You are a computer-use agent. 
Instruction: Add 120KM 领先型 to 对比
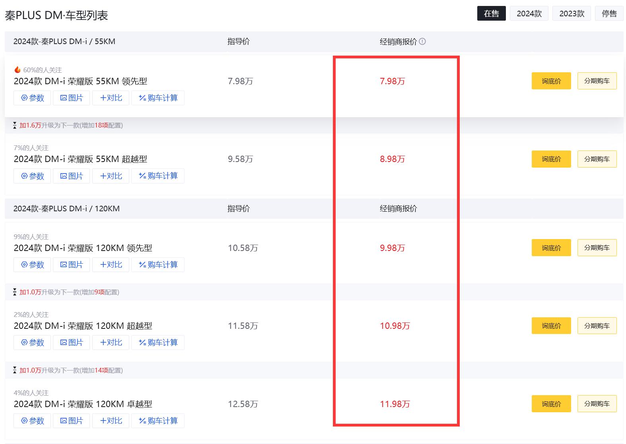(x=111, y=264)
